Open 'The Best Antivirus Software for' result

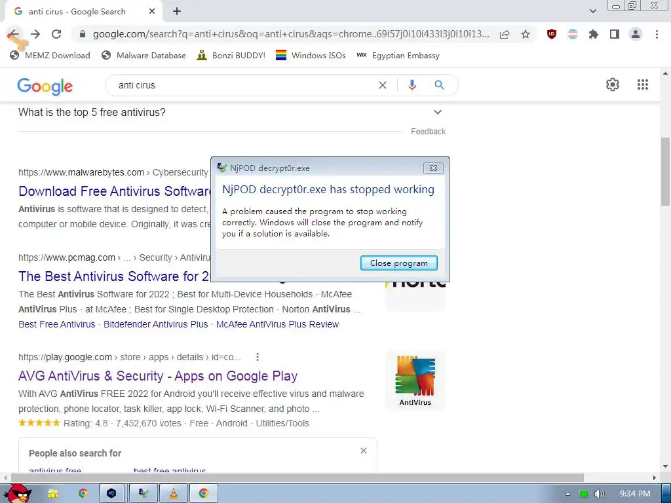pyautogui.click(x=115, y=276)
